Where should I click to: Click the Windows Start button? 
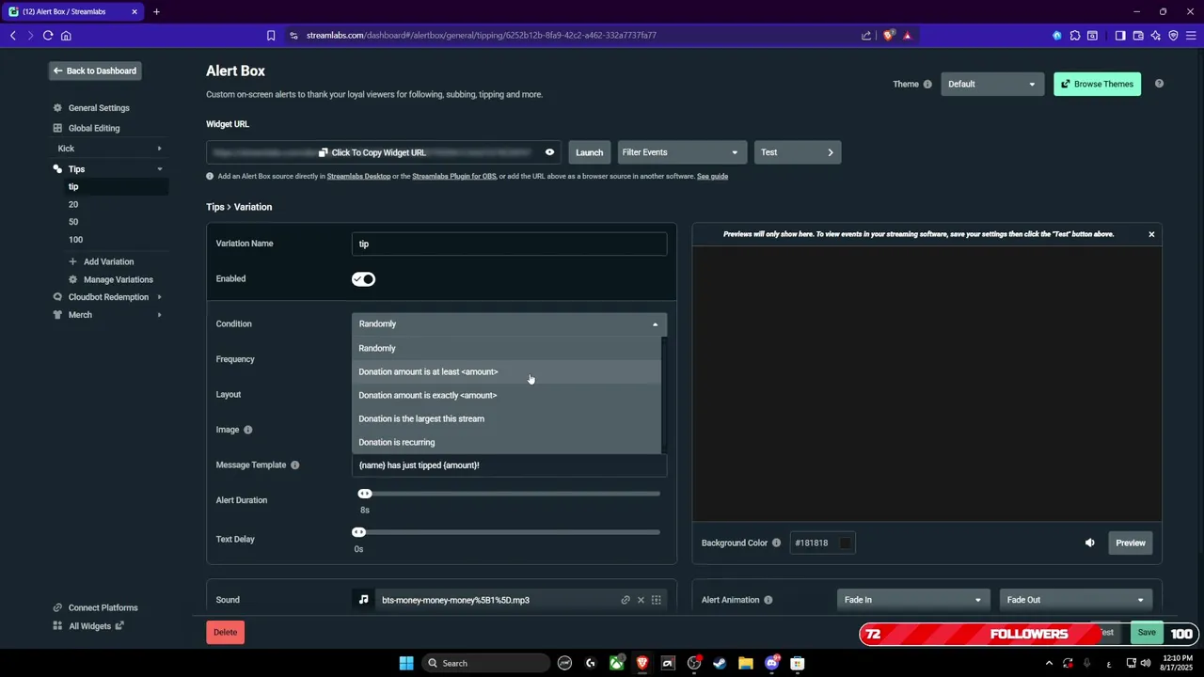pyautogui.click(x=406, y=663)
